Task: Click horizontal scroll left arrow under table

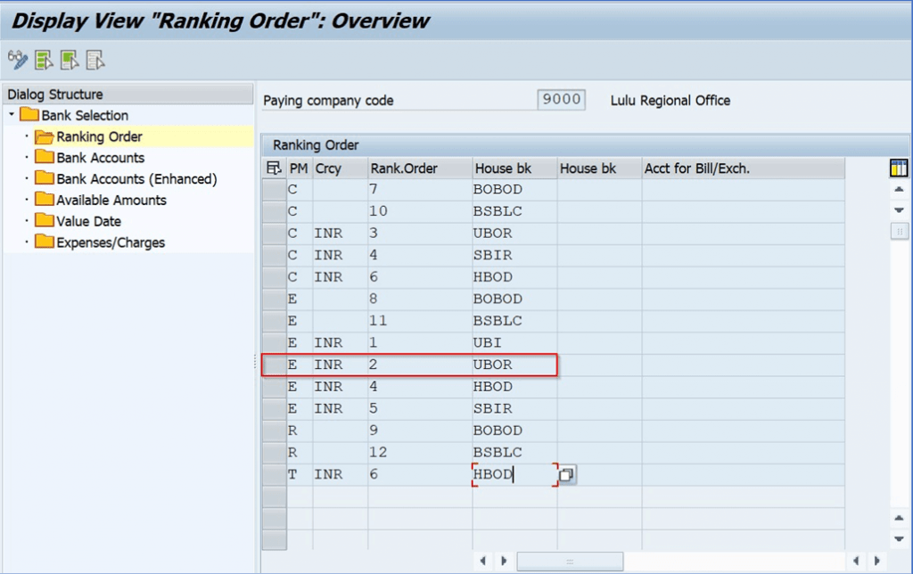Action: point(482,562)
